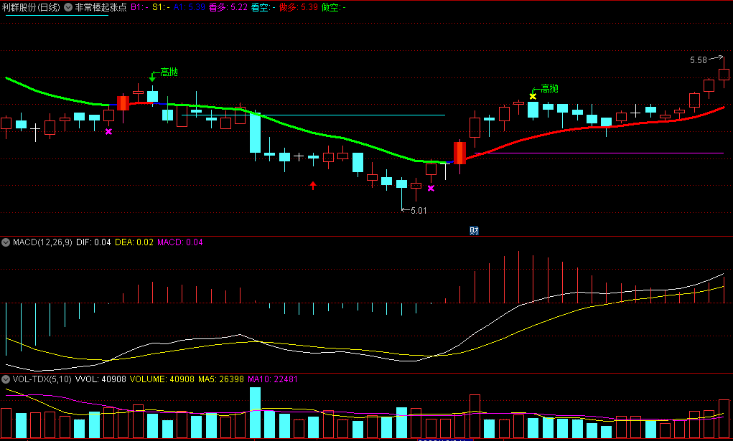Screen dimensions: 733x441
Task: Click the DEA: 0.02 readout
Action: 134,242
